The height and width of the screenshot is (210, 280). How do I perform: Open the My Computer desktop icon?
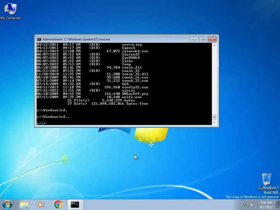(11, 11)
